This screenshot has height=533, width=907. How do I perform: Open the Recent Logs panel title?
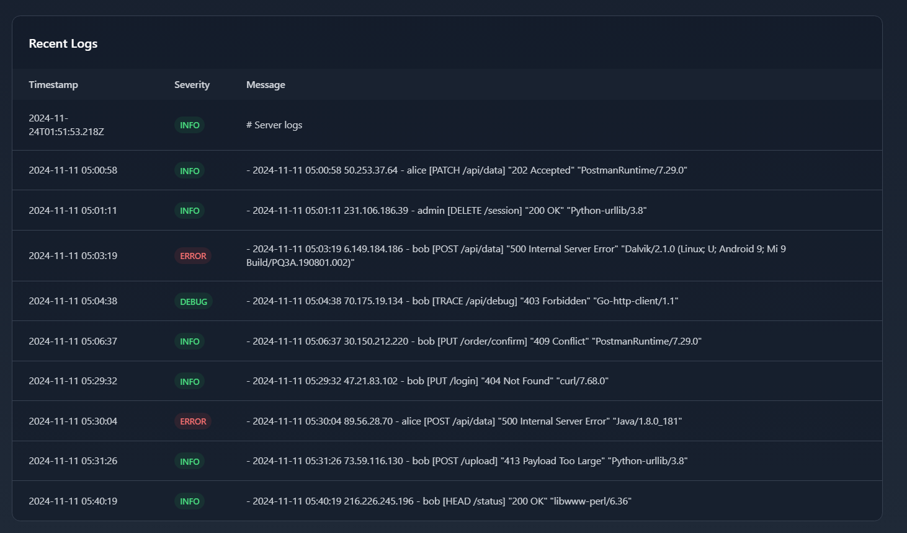(x=63, y=43)
